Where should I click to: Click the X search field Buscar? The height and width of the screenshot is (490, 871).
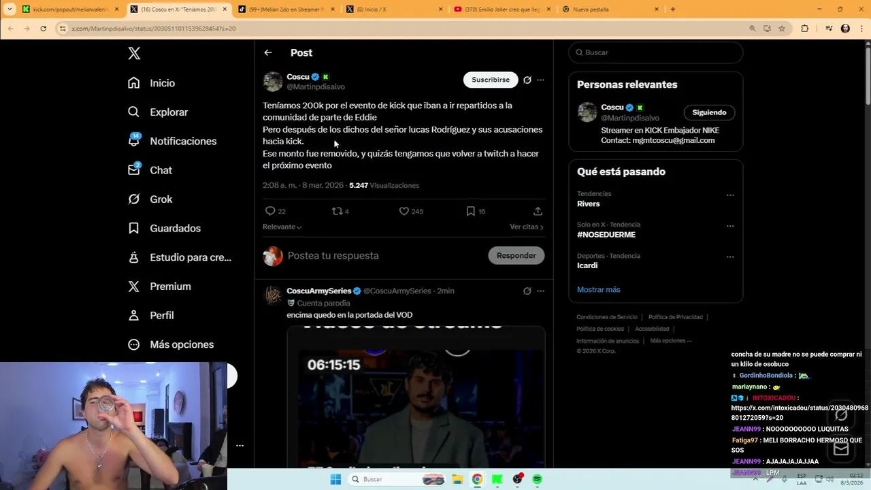tap(656, 52)
